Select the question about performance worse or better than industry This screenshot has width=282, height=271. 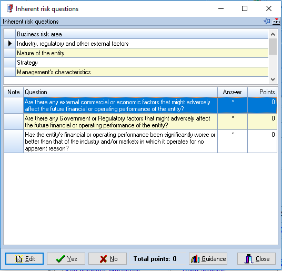[x=120, y=142]
